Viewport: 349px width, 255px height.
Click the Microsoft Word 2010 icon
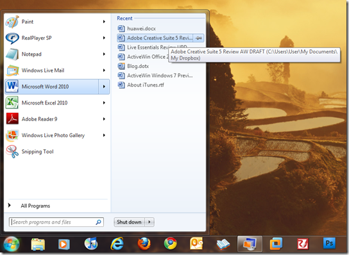(12, 86)
